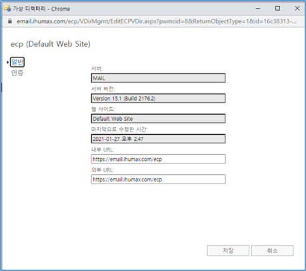The image size is (306, 271).
Task: Close the virtual directory window
Action: [x=297, y=9]
